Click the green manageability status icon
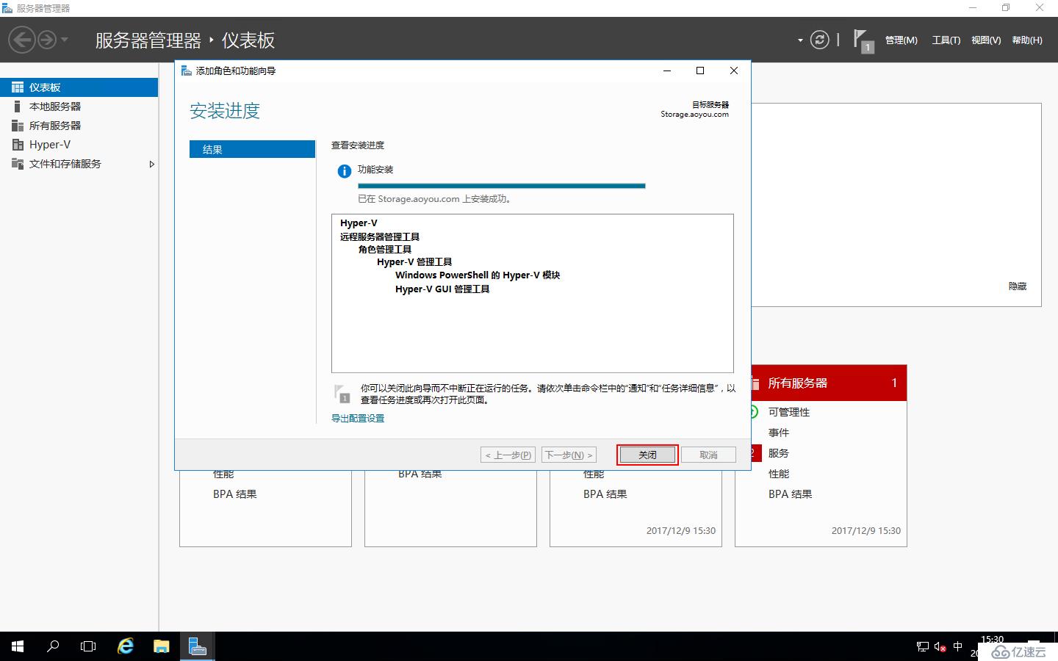This screenshot has height=661, width=1058. (x=754, y=412)
